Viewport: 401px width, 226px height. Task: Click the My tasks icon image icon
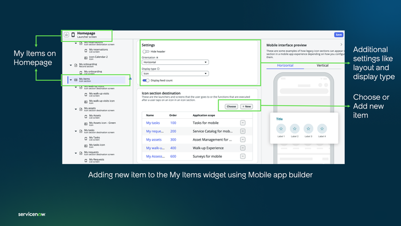coord(86,146)
